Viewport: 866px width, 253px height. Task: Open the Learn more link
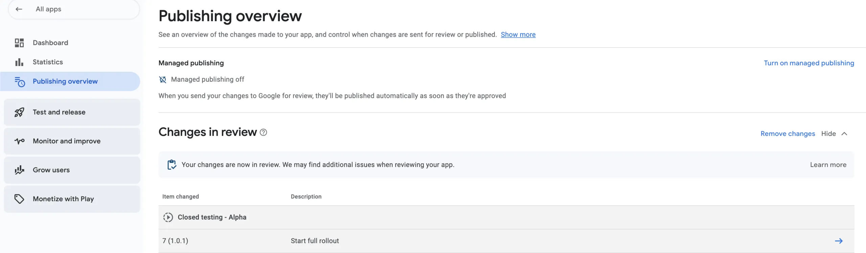[x=828, y=165]
